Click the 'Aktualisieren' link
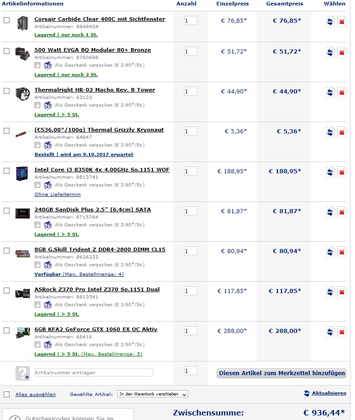 (x=329, y=393)
